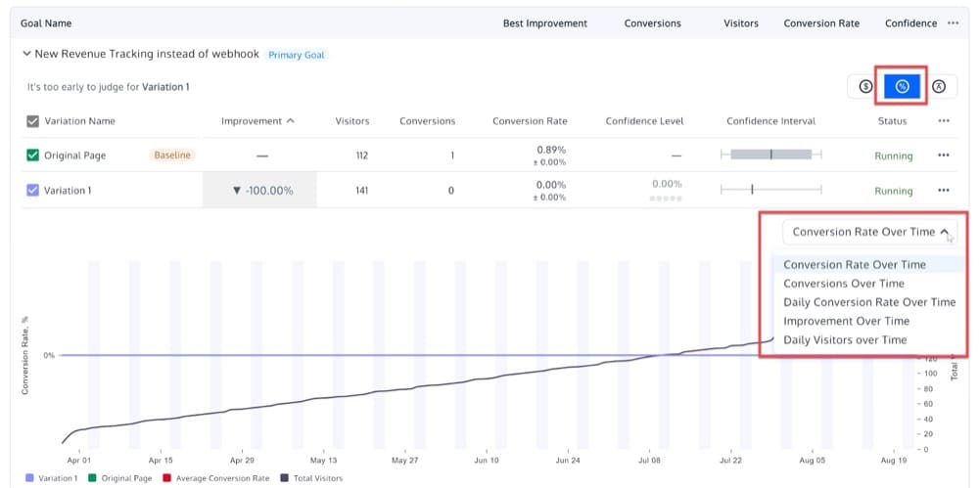Click the Primary Goal badge

click(x=296, y=55)
